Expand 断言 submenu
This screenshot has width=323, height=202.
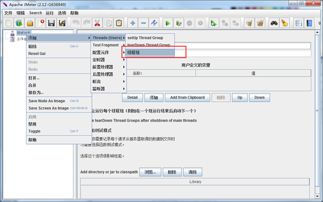(108, 82)
